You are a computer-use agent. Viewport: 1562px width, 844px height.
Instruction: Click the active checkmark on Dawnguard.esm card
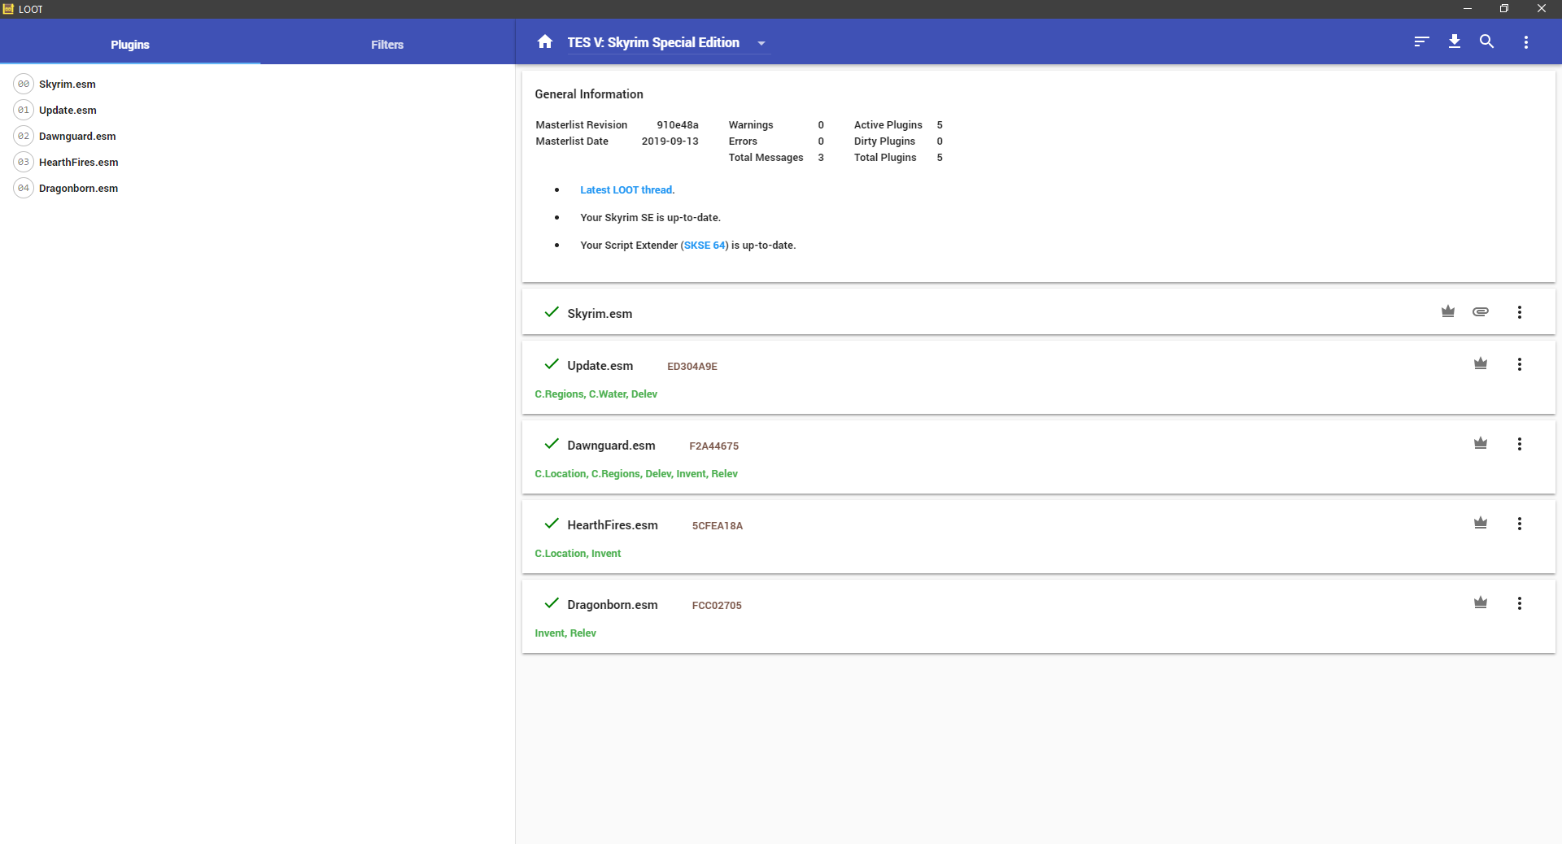click(552, 444)
